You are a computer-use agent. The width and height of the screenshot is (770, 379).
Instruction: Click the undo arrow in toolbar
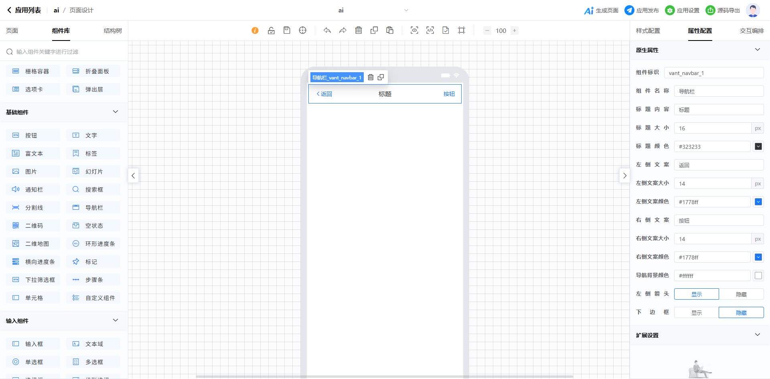point(327,30)
